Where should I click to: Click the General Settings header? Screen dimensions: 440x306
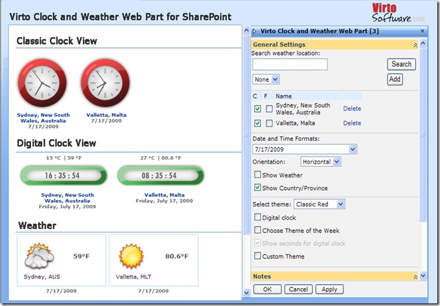[279, 45]
